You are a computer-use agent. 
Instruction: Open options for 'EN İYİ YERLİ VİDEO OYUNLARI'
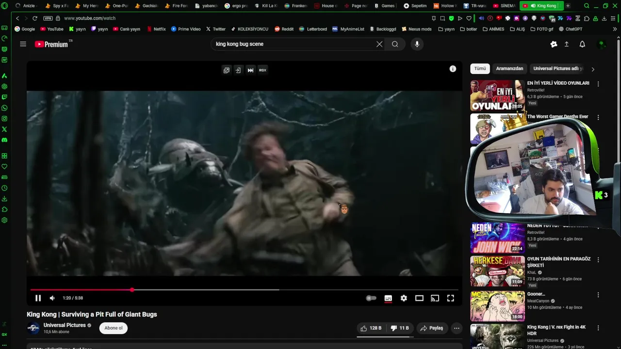pyautogui.click(x=598, y=84)
